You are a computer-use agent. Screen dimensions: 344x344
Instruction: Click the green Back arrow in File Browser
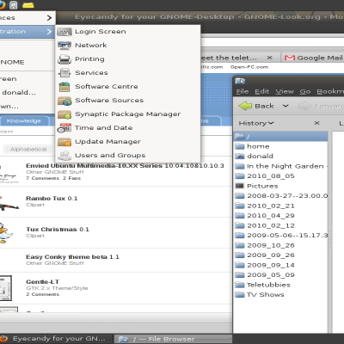click(x=245, y=106)
